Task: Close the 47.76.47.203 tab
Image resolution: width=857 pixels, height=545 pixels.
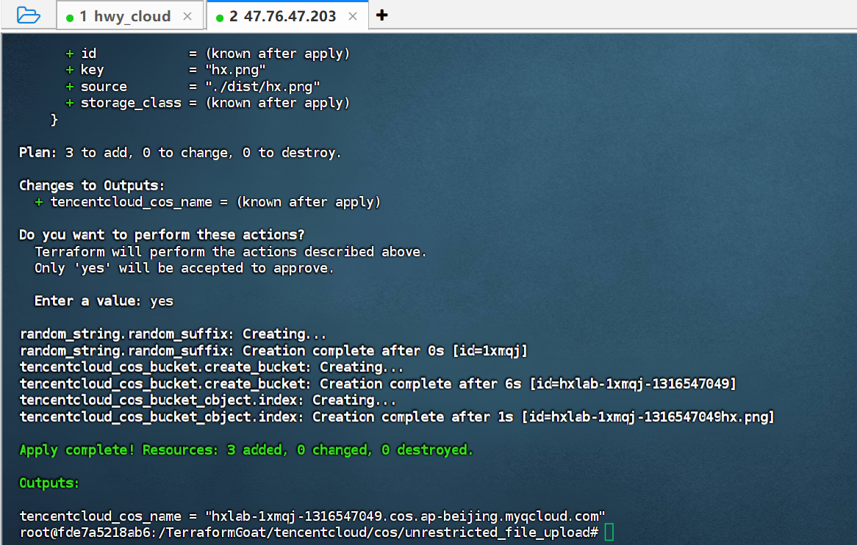Action: click(353, 16)
